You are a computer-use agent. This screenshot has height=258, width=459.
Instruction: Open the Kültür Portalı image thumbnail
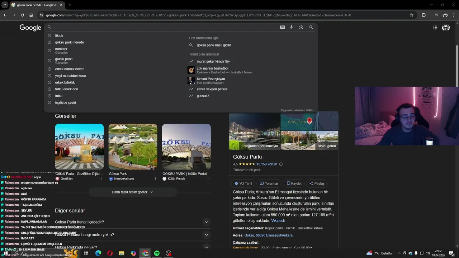[186, 147]
